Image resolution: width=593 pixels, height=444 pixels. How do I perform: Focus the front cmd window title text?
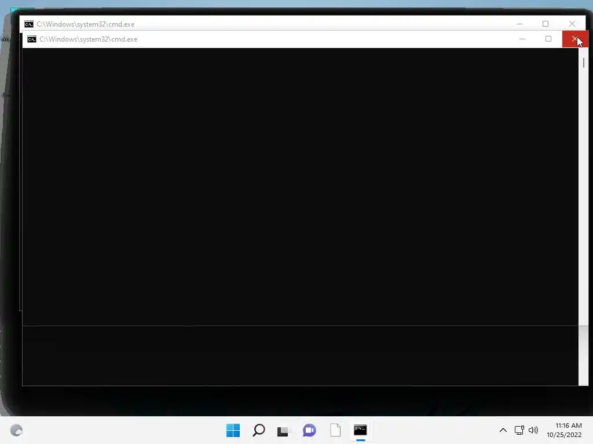click(x=89, y=39)
